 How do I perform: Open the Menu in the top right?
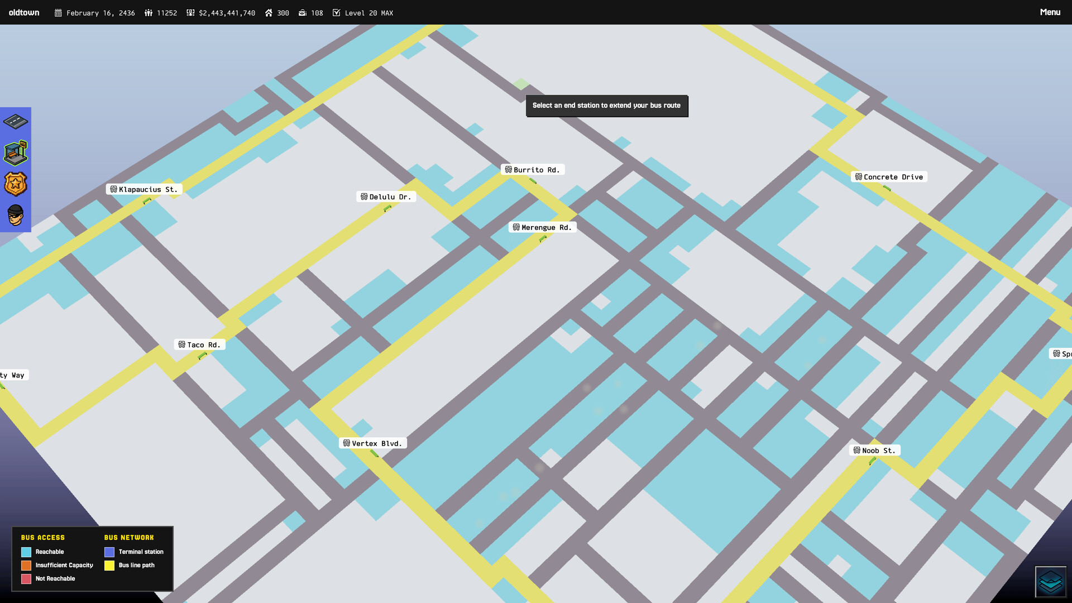1050,12
